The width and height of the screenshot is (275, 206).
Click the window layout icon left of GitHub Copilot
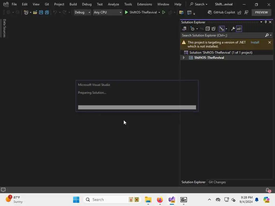point(189,12)
